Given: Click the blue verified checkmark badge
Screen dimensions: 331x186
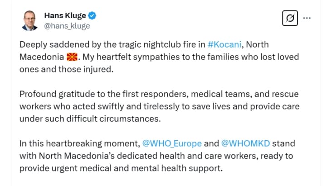Looking at the screenshot, I should point(92,15).
